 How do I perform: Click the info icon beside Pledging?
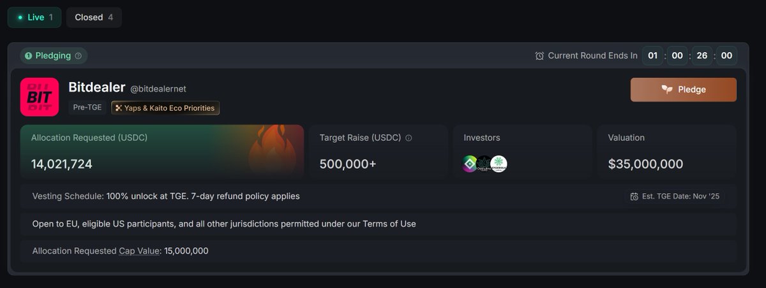pos(79,56)
